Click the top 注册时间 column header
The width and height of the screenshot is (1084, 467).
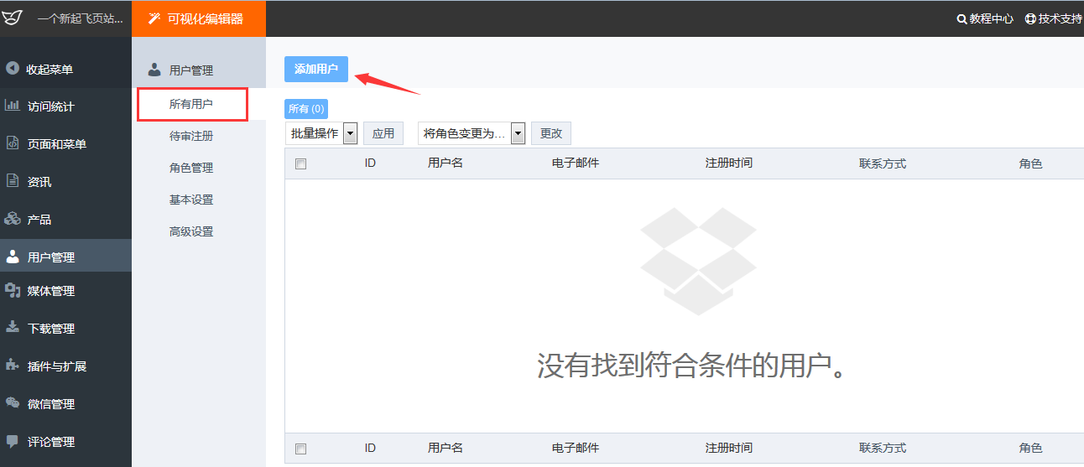(x=729, y=163)
